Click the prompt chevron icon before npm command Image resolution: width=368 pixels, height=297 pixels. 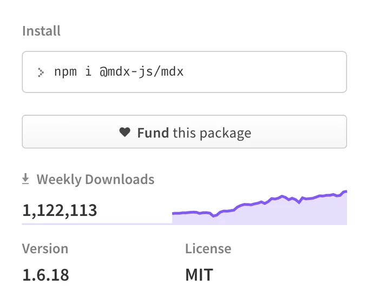[x=41, y=72]
